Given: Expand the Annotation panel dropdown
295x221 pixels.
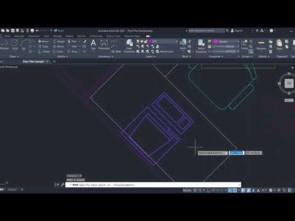Looking at the screenshot, I should click(x=106, y=56).
